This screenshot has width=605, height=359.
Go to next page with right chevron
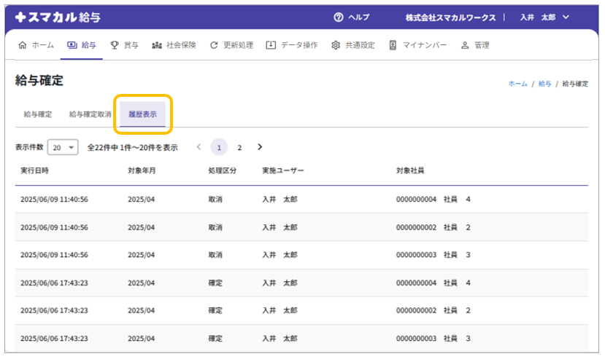tap(260, 147)
